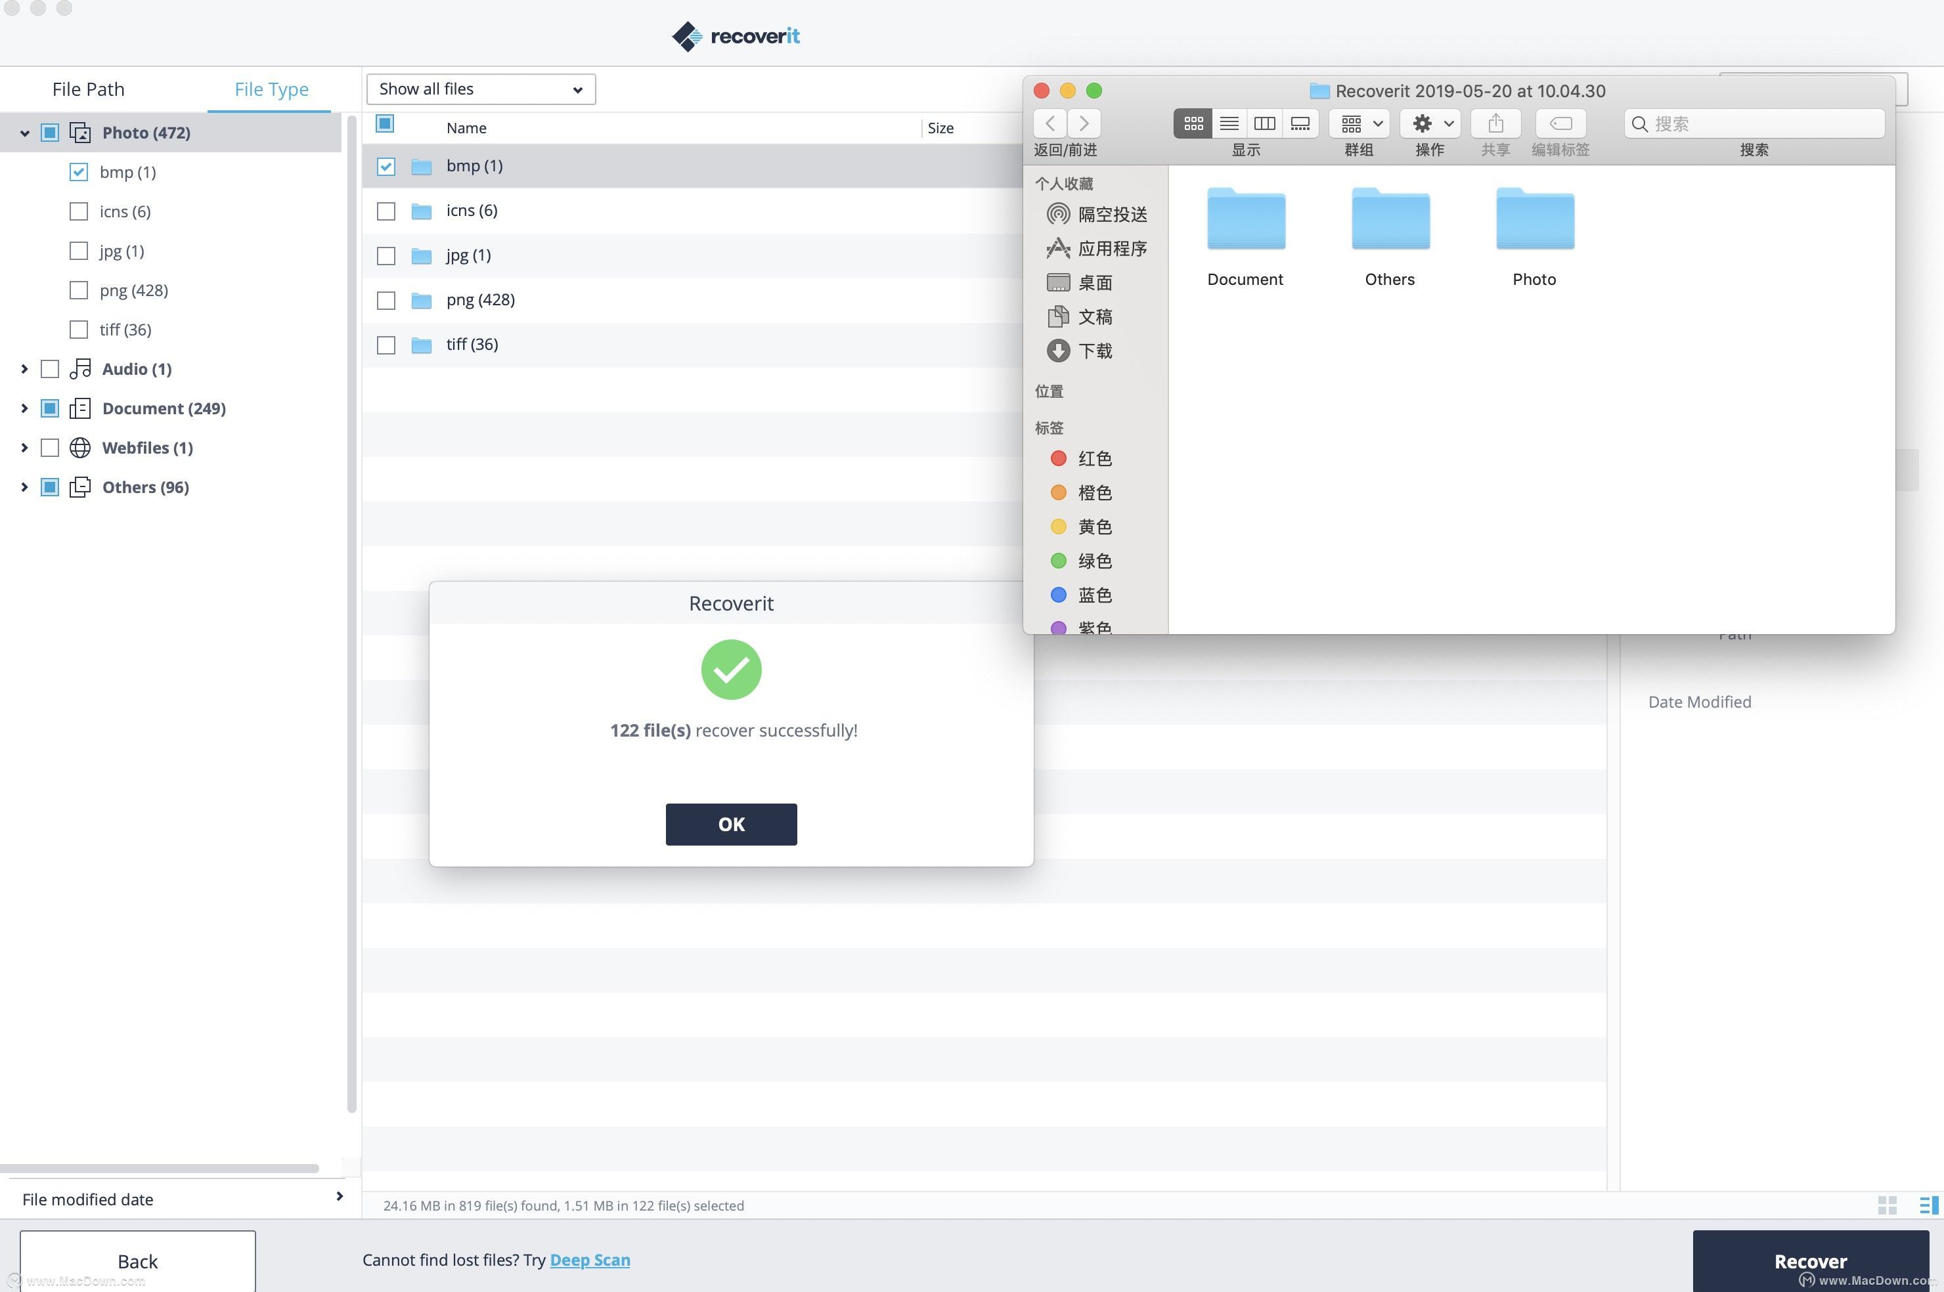This screenshot has height=1292, width=1944.
Task: Check the Webfiles (1) checkbox
Action: (x=51, y=448)
